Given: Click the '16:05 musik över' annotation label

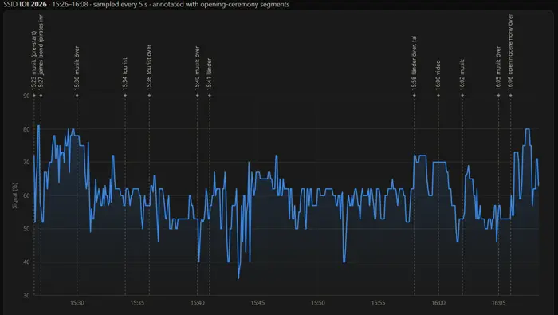Looking at the screenshot, I should coord(498,68).
